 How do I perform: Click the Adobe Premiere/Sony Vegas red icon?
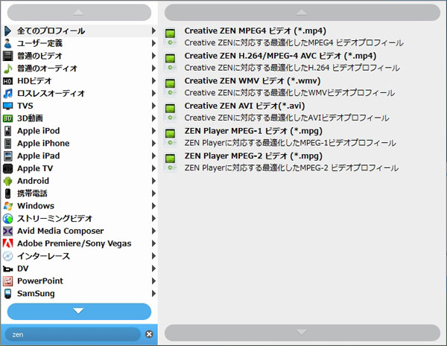click(8, 243)
